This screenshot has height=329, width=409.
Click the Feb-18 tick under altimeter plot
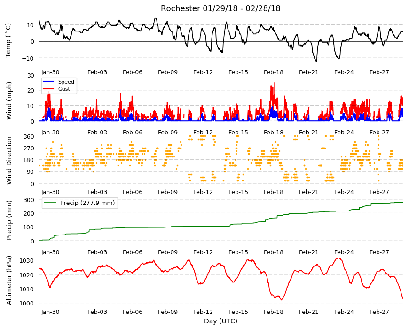(x=273, y=312)
